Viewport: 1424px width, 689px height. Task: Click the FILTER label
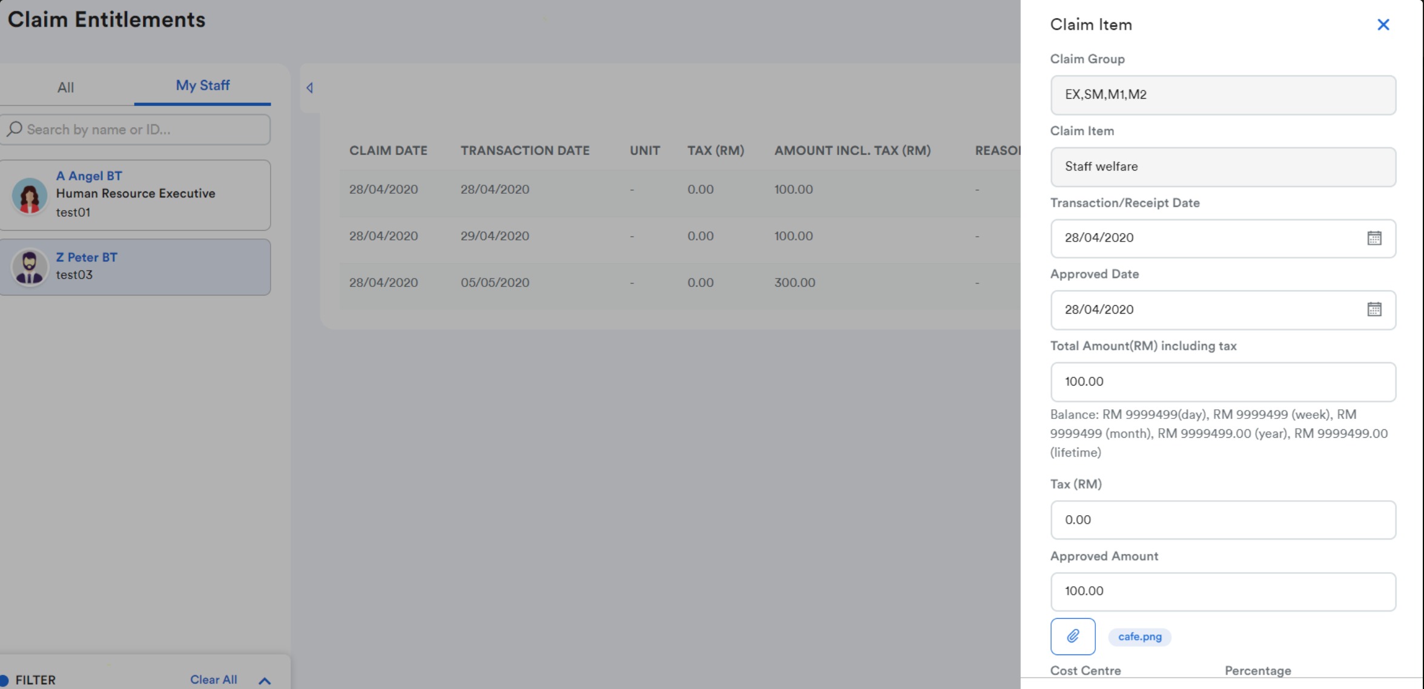(x=35, y=680)
